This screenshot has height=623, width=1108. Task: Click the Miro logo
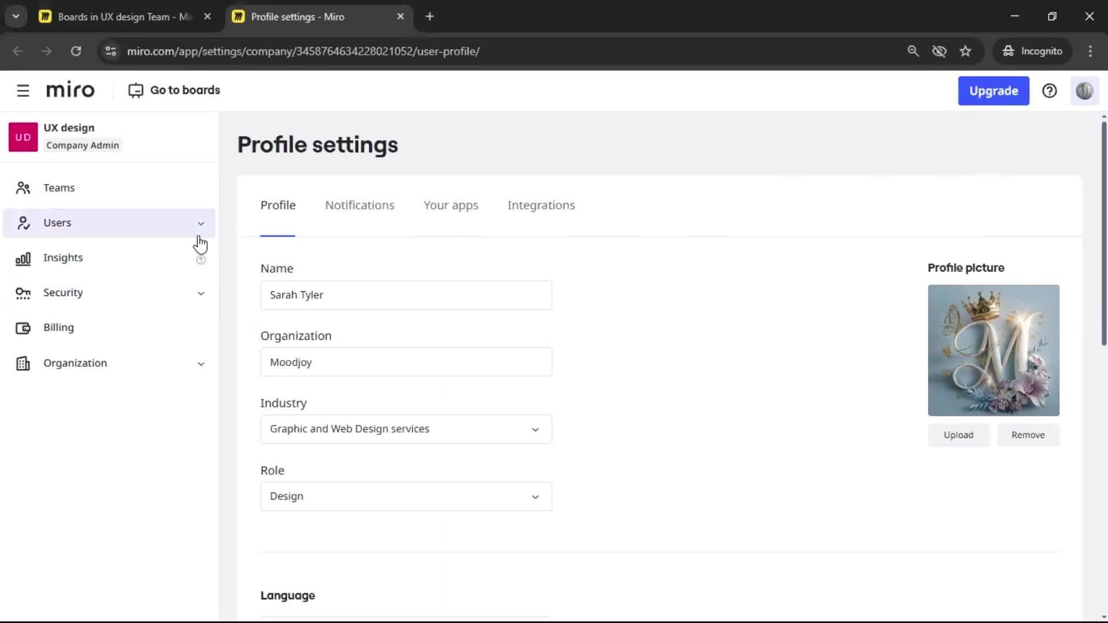70,91
